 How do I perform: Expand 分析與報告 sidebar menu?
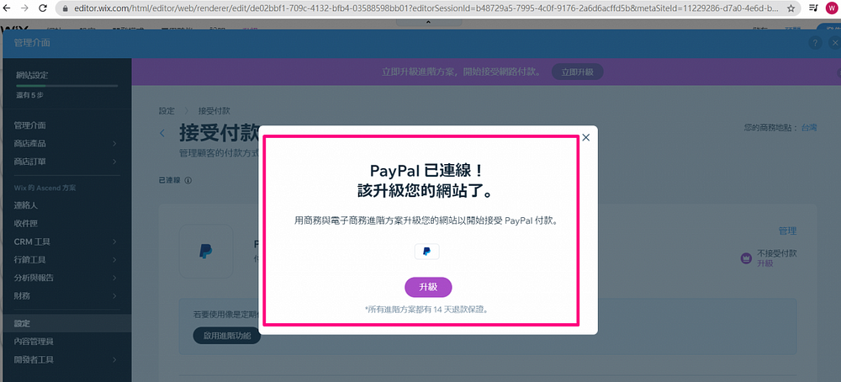pyautogui.click(x=66, y=278)
